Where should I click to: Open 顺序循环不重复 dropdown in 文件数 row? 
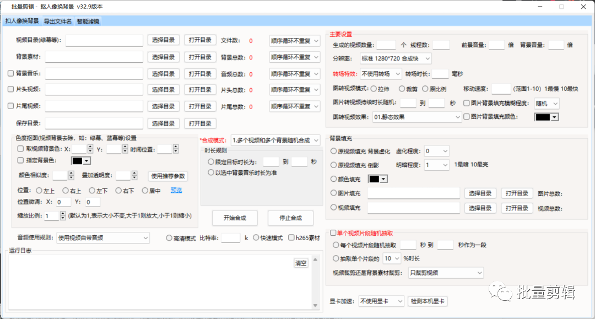click(x=294, y=41)
